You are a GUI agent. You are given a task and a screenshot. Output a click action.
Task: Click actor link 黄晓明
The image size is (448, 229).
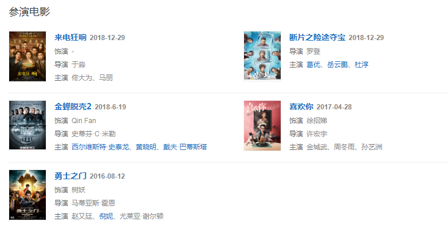146,147
